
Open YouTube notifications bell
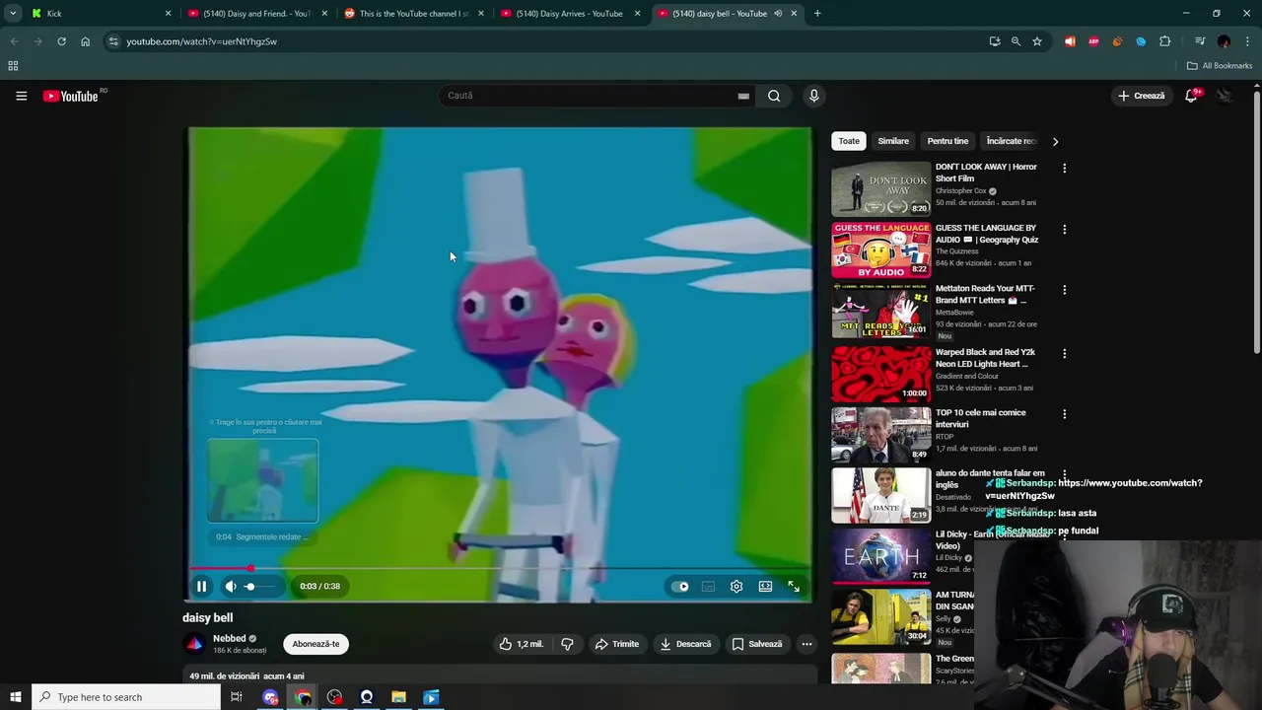click(1191, 96)
